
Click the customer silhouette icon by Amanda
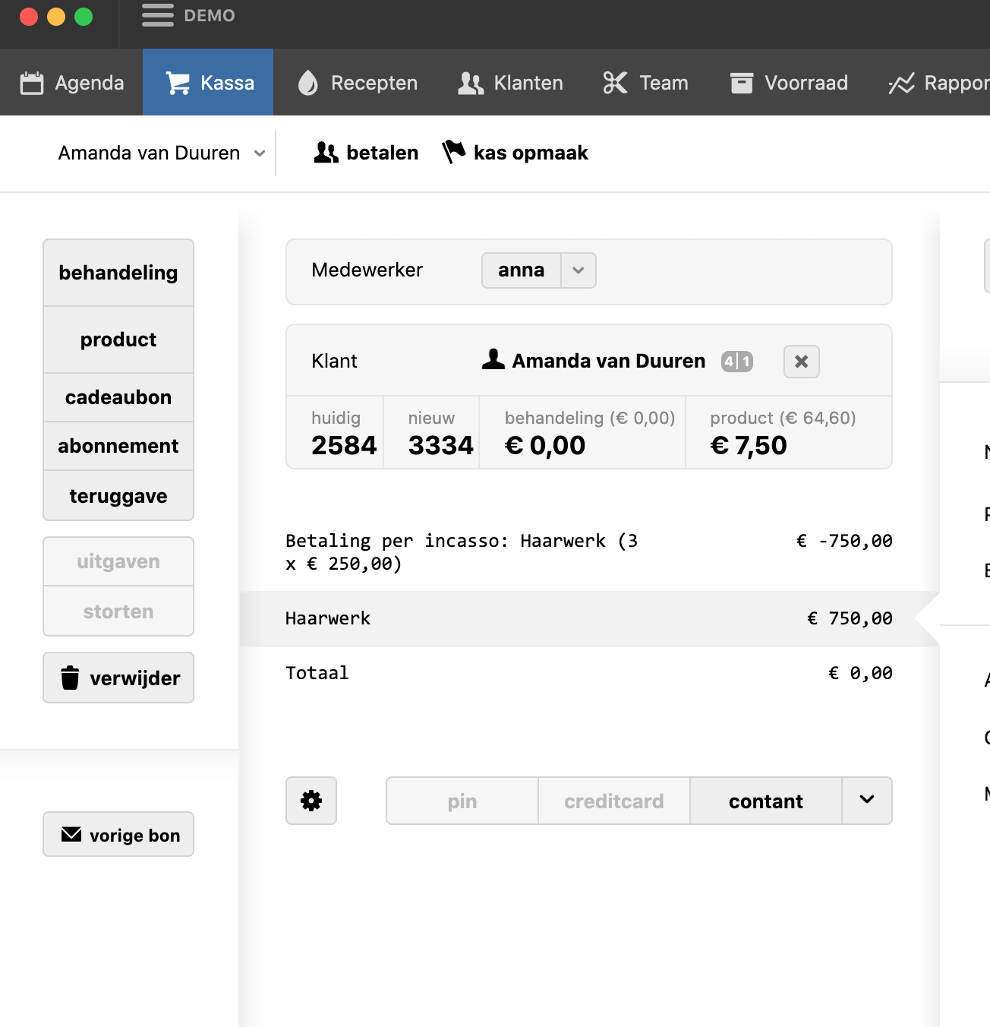tap(493, 360)
